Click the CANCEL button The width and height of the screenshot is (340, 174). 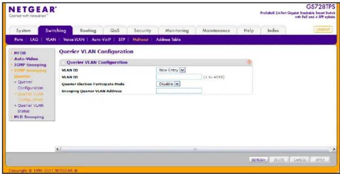[x=299, y=160]
